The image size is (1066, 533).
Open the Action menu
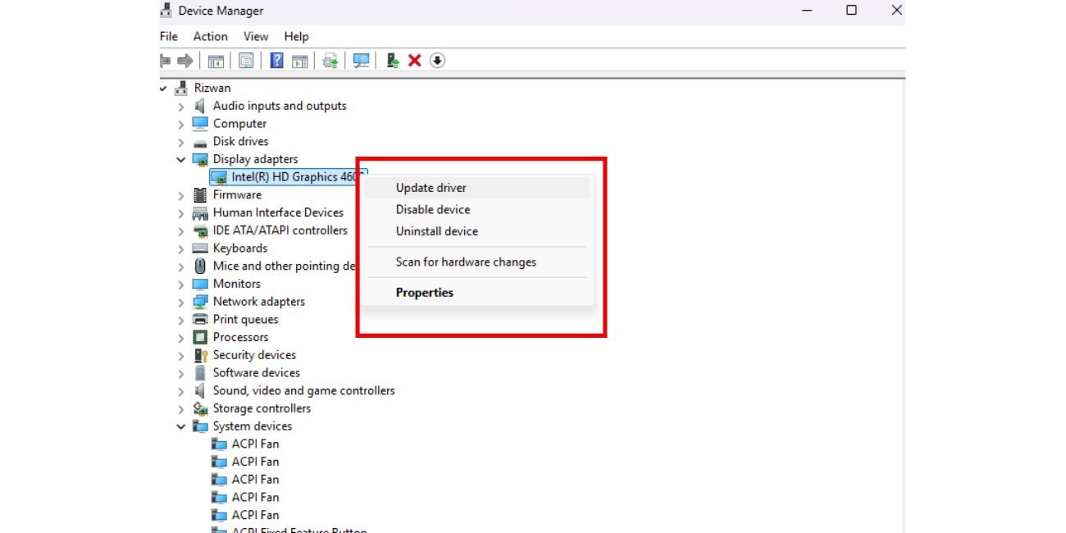[211, 36]
